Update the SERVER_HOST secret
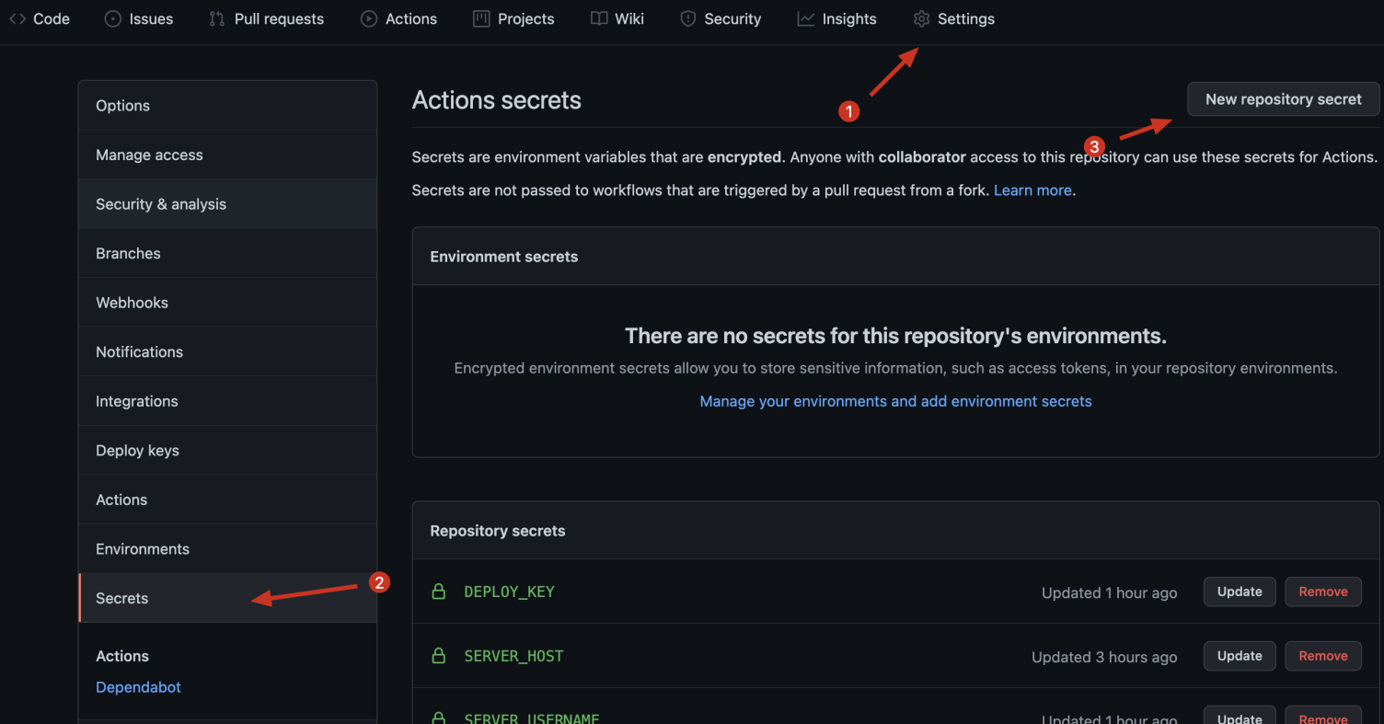Screen dimensions: 1384x724 (1240, 656)
